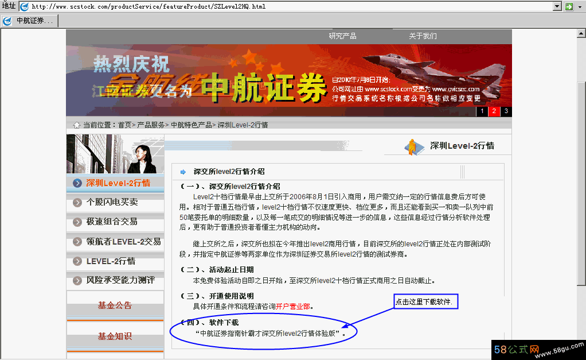The image size is (586, 360).
Task: Select the 中航证券 browser tab
Action: (x=29, y=21)
